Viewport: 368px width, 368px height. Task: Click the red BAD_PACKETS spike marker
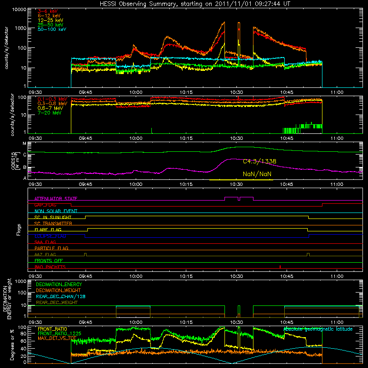pos(280,267)
